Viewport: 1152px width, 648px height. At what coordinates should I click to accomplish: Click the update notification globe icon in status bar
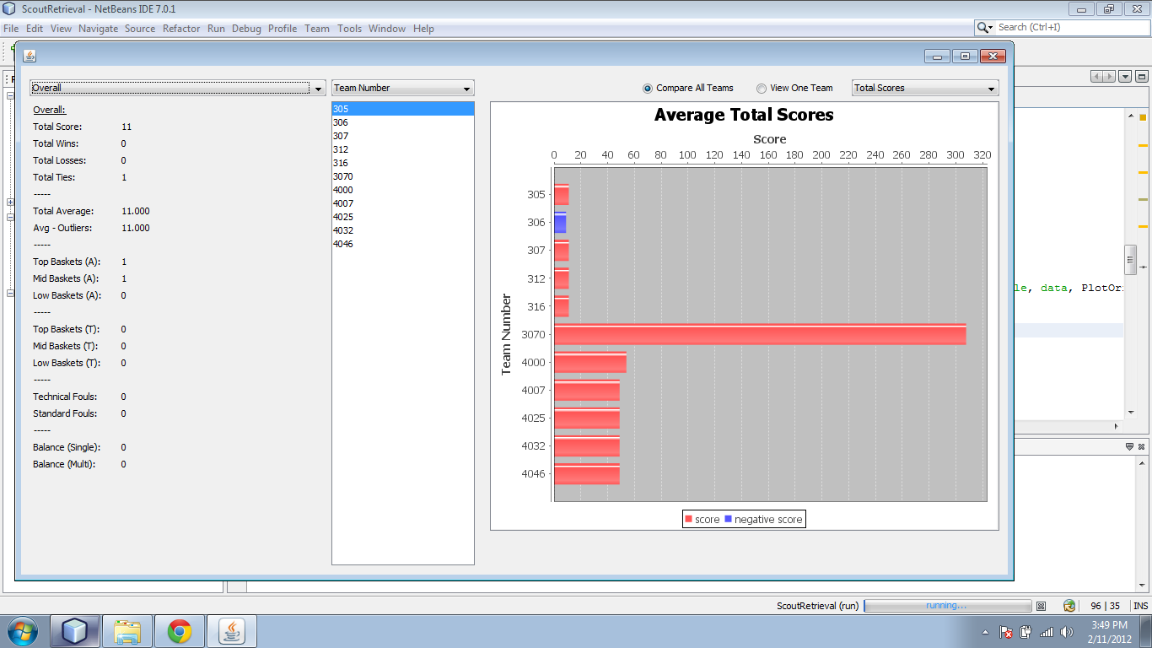(x=1069, y=606)
